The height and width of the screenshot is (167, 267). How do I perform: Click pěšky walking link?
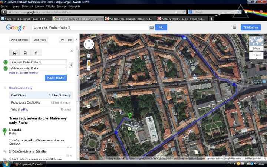pyautogui.click(x=25, y=109)
